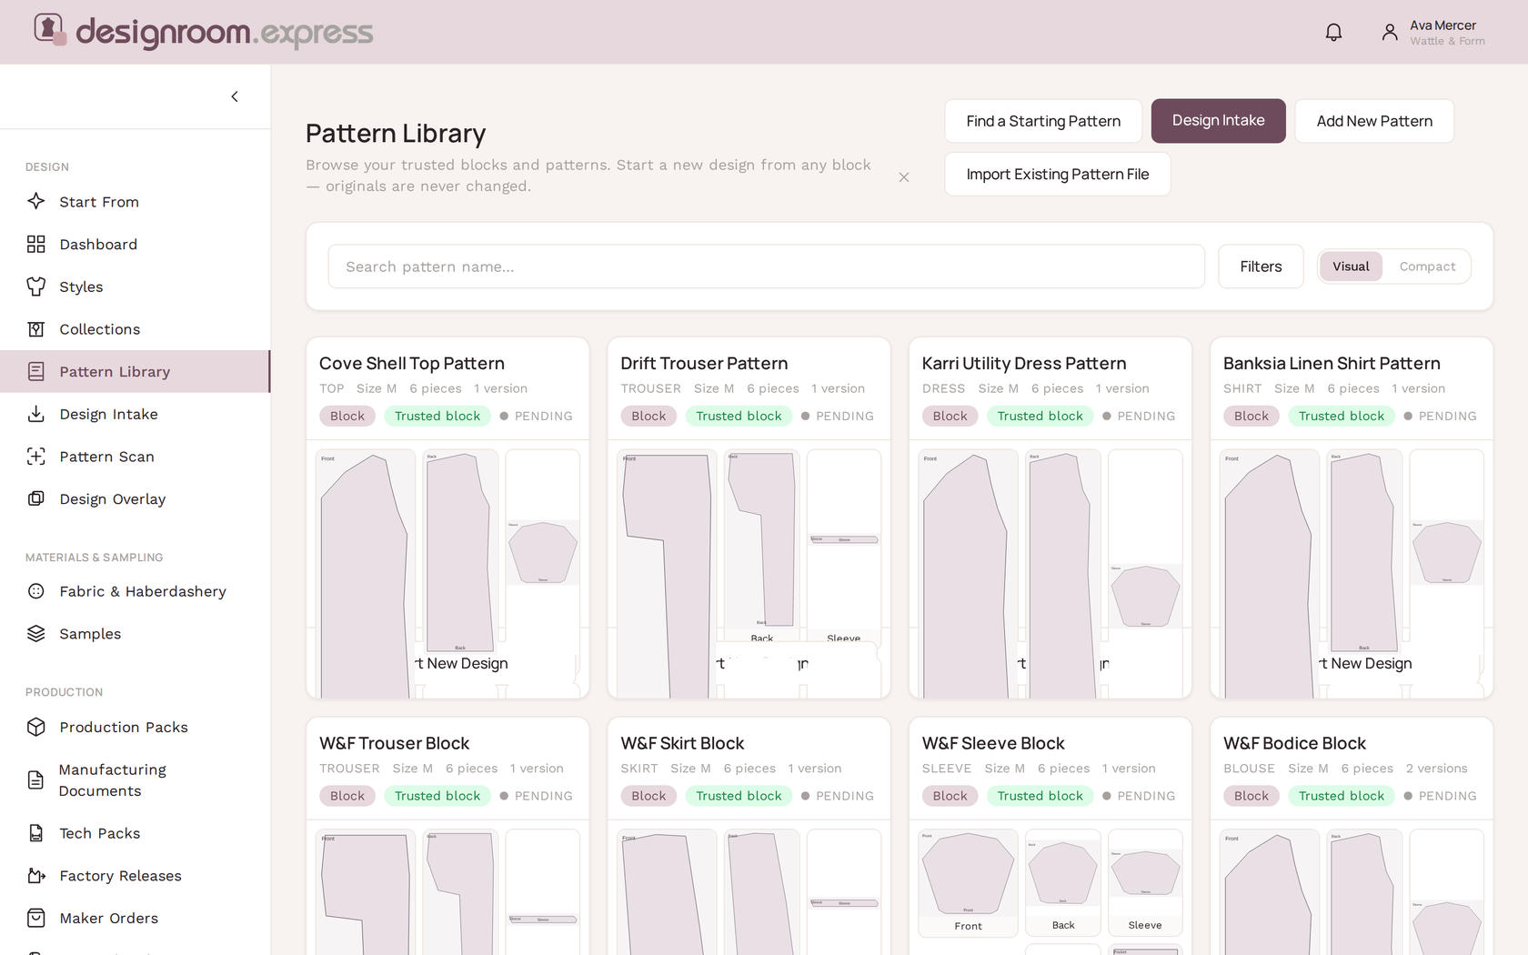This screenshot has height=955, width=1528.
Task: Open Samples in the sidebar
Action: (135, 634)
